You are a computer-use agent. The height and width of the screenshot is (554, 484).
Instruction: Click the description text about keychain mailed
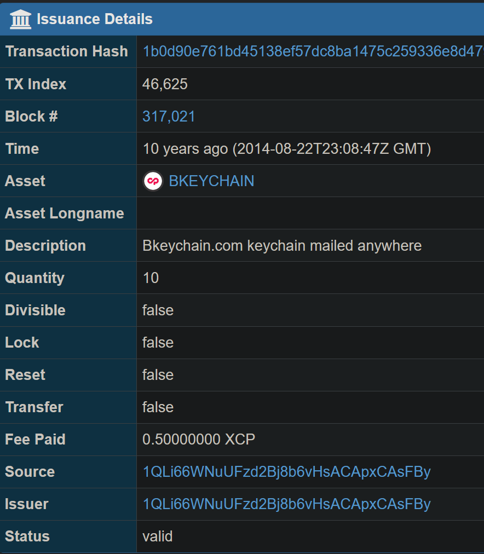click(282, 246)
